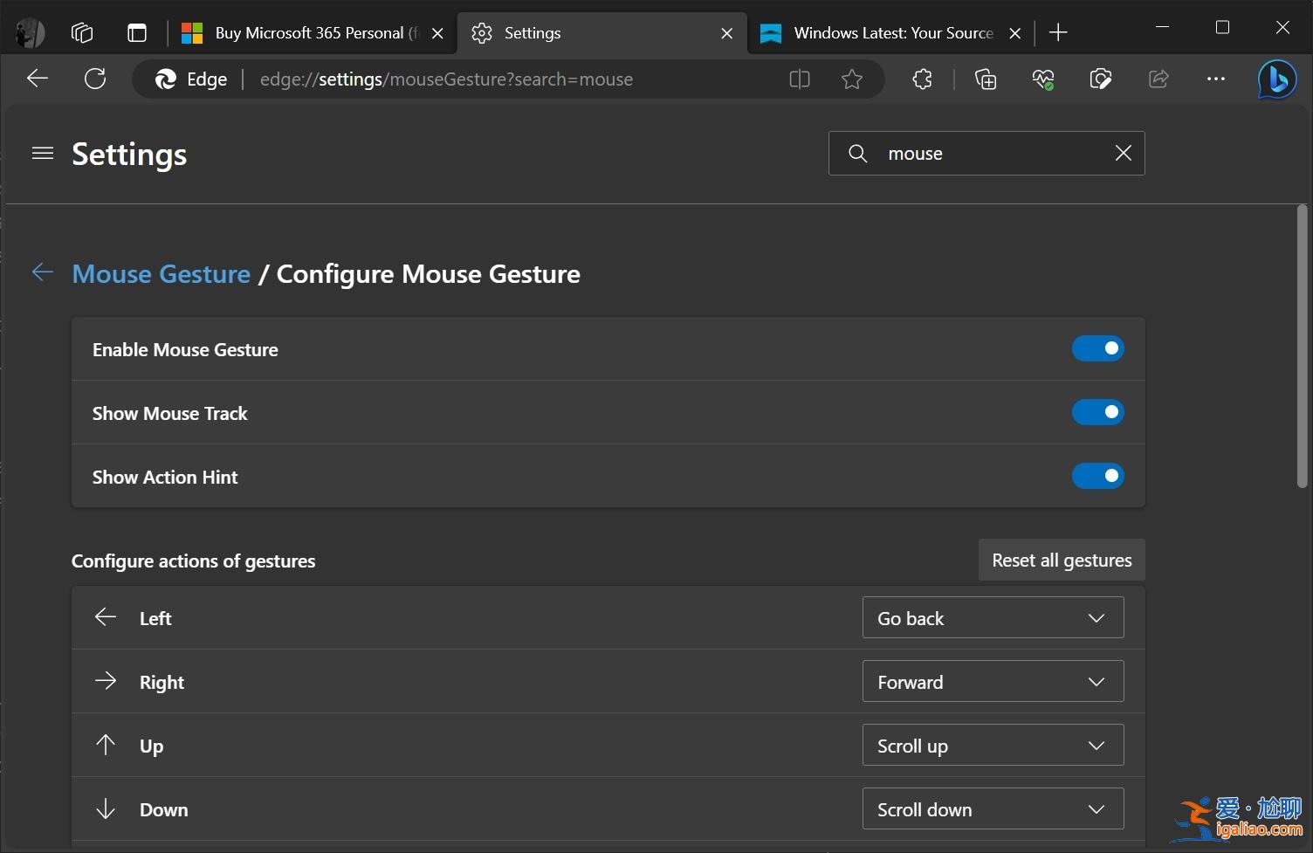Image resolution: width=1313 pixels, height=853 pixels.
Task: Open the Extensions puzzle icon
Action: 922,79
